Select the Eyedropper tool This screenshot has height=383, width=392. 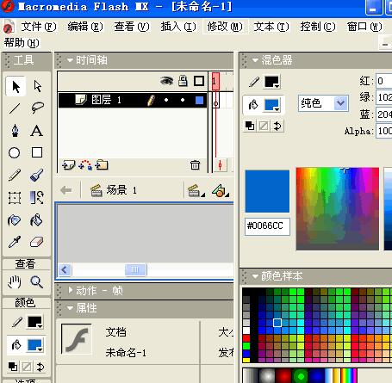[x=15, y=242]
